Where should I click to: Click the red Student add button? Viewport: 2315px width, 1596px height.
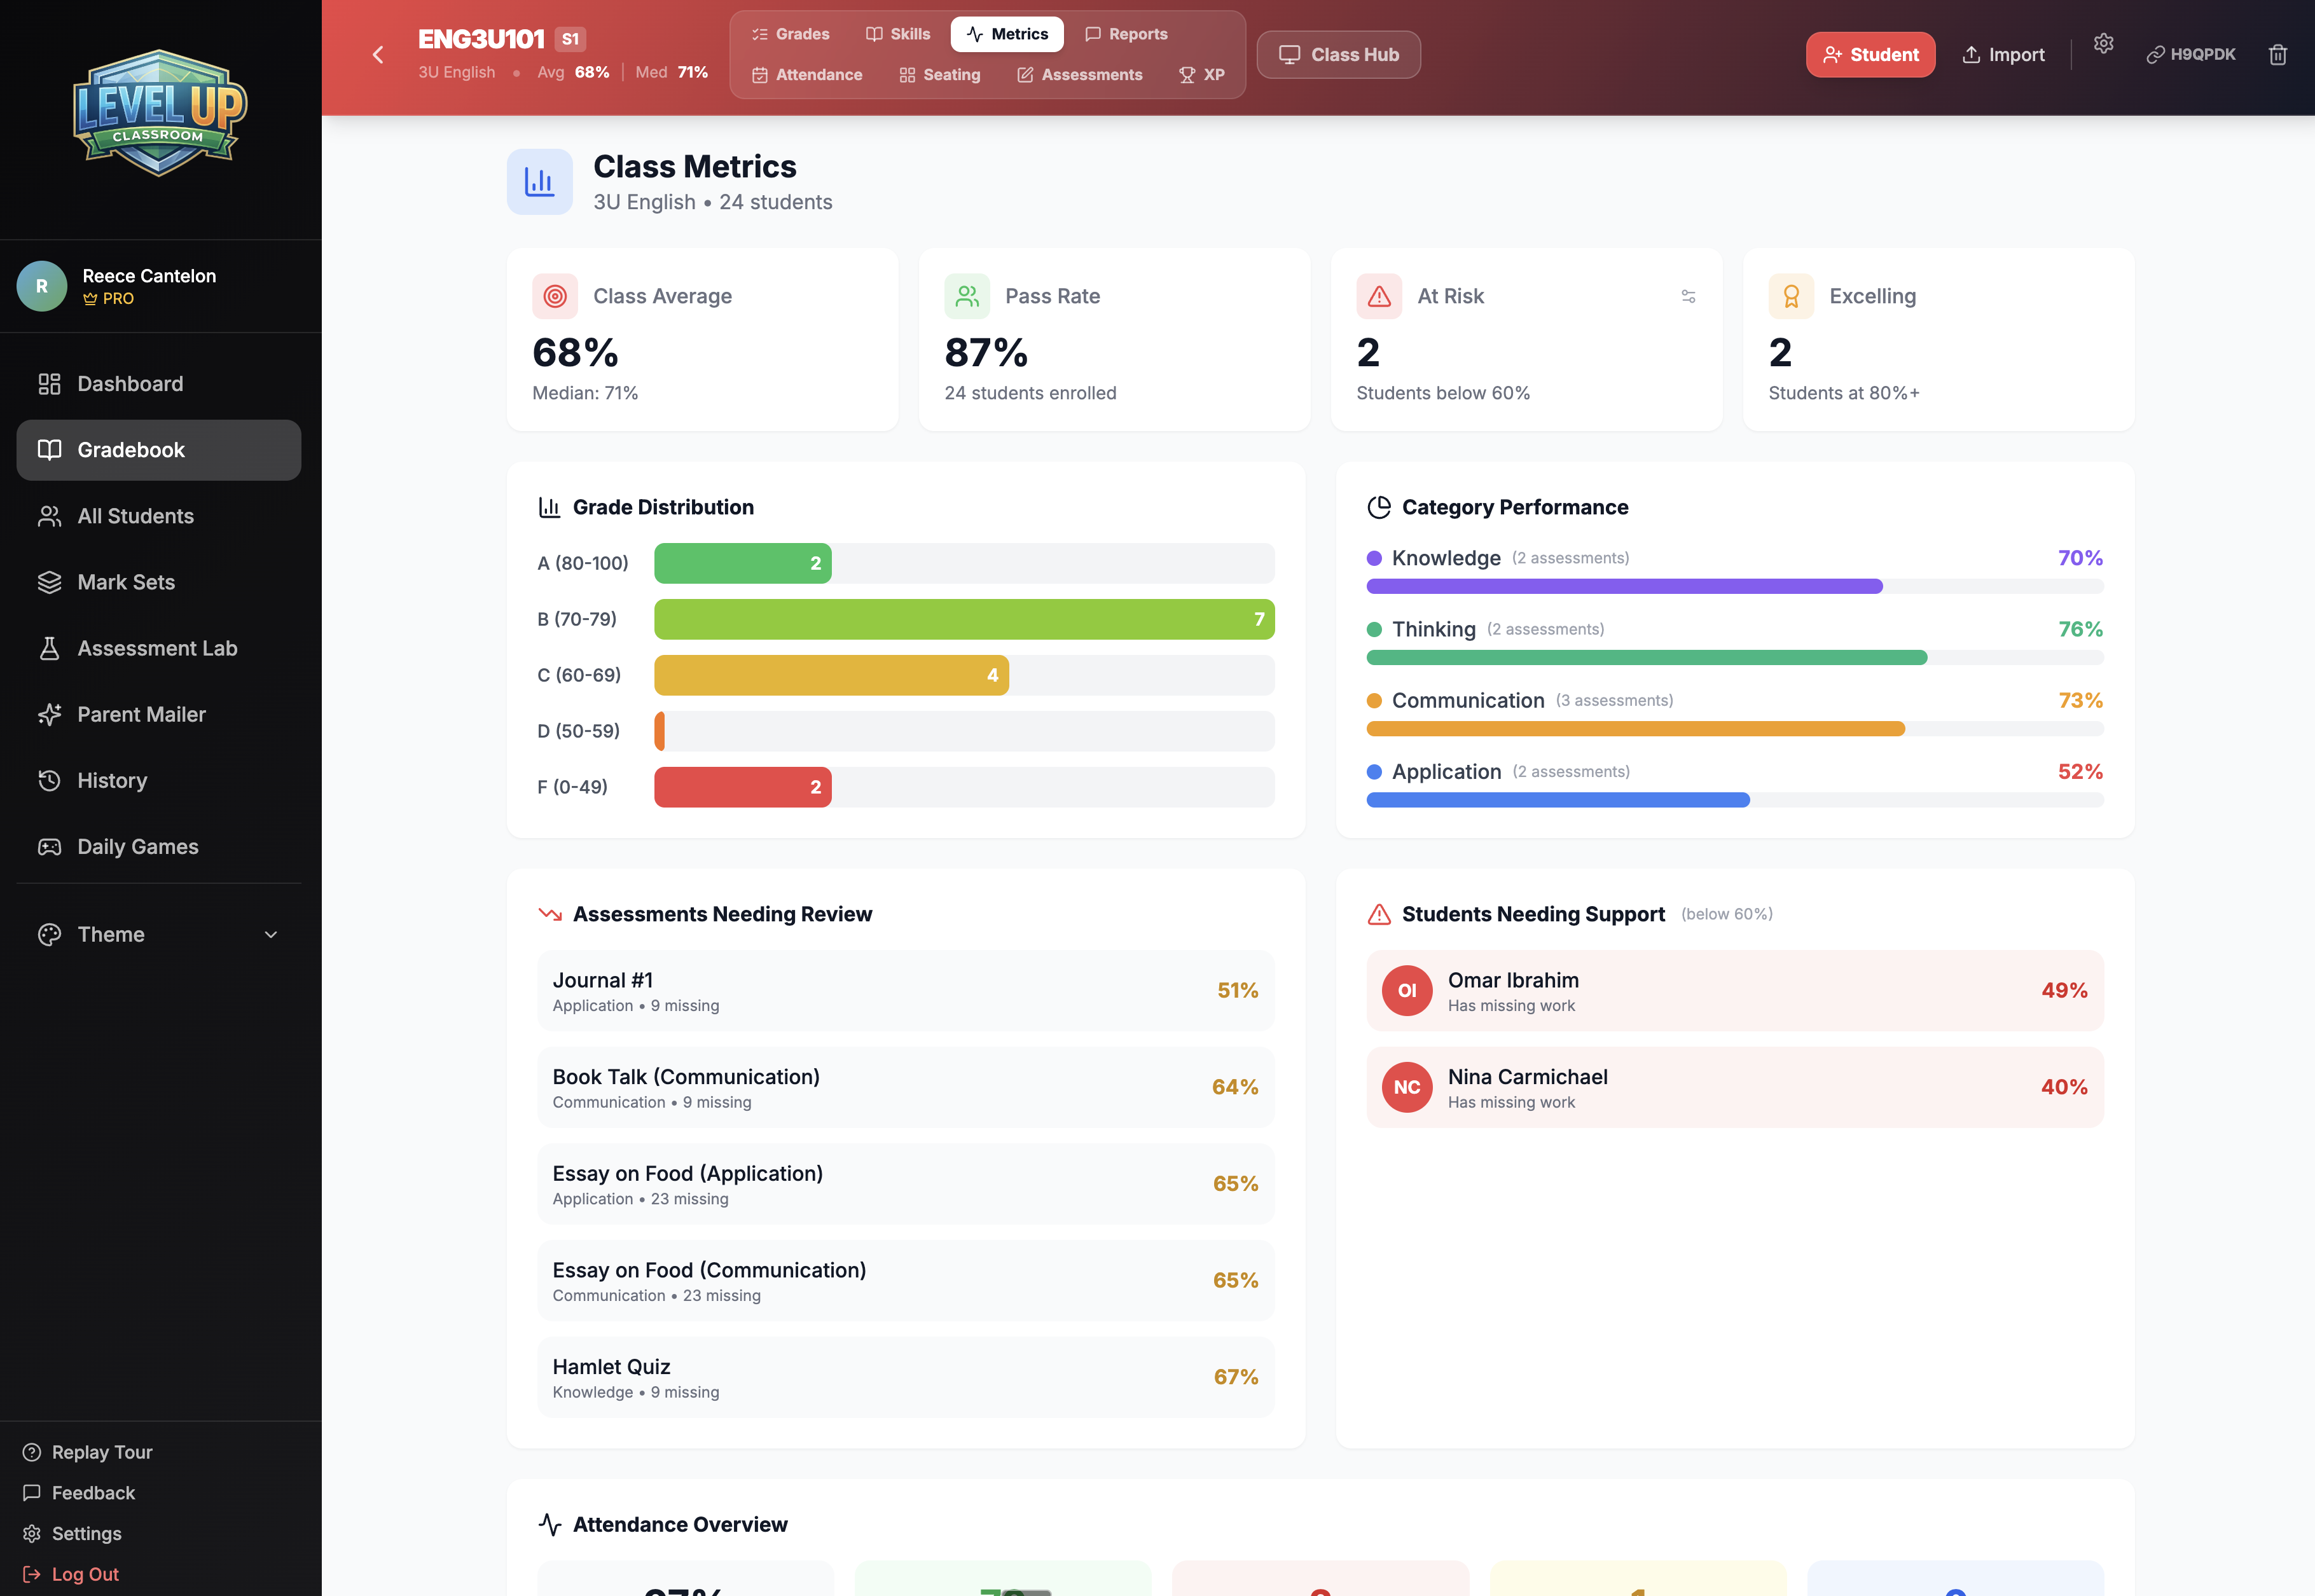click(1869, 55)
